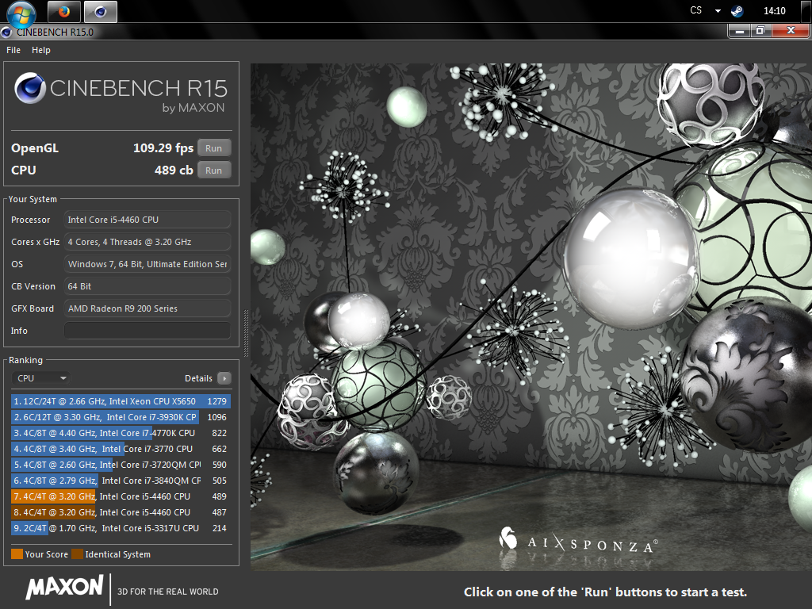Click the Cinebench title bar icon

click(x=6, y=33)
